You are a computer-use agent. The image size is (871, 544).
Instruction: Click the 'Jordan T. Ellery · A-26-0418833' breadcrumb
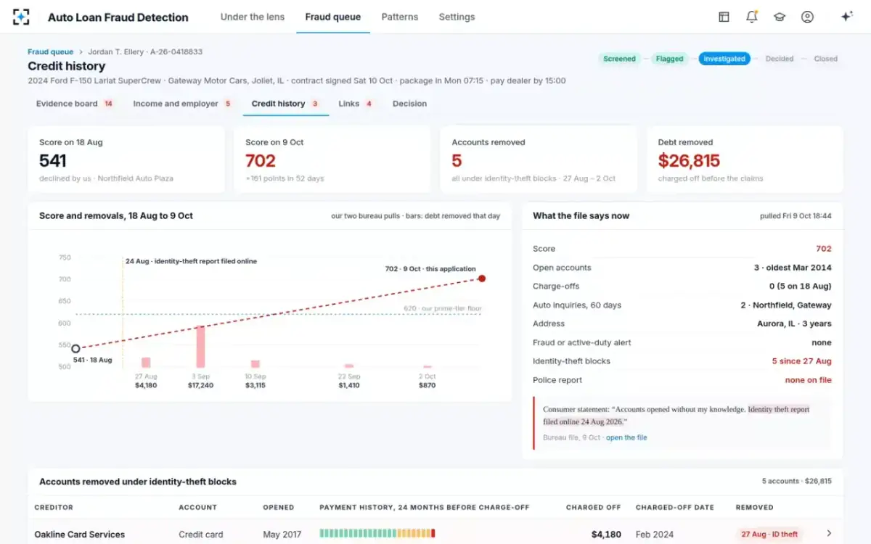(145, 52)
